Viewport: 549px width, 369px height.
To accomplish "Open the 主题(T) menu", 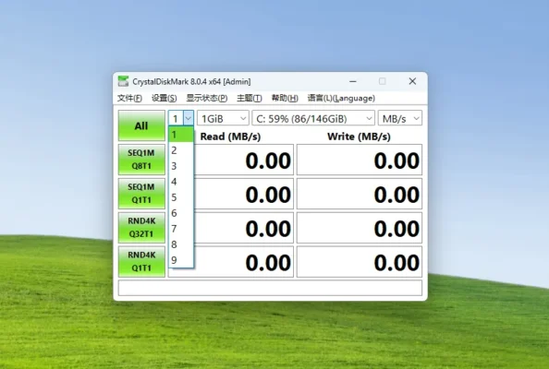I will 250,98.
